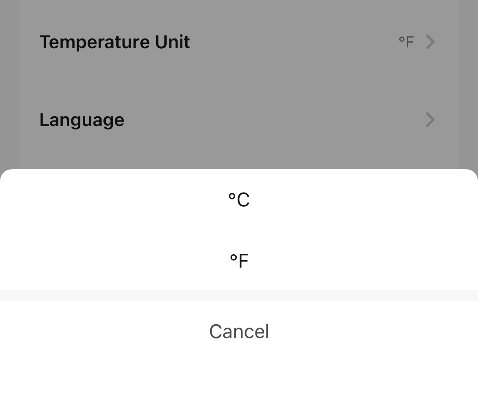478x403 pixels.
Task: Click the current °F value in settings row
Action: [x=406, y=42]
